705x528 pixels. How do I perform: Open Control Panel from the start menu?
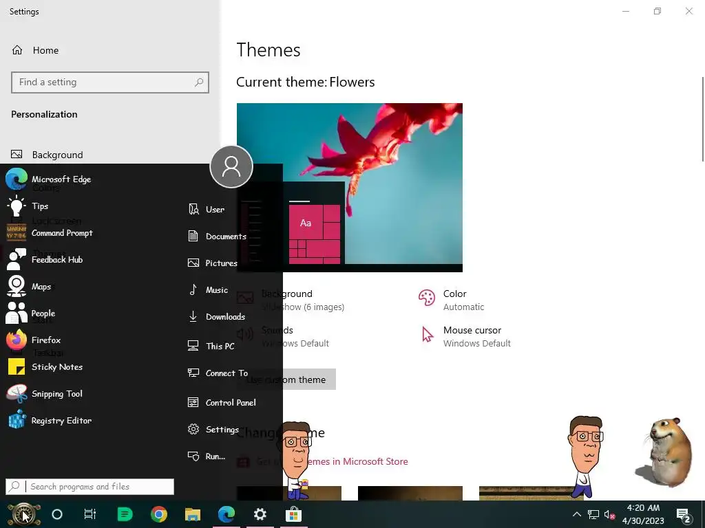point(222,403)
